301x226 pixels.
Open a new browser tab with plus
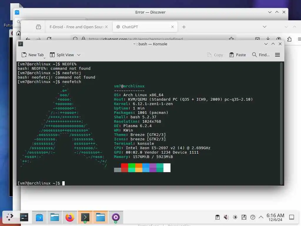coord(184,27)
